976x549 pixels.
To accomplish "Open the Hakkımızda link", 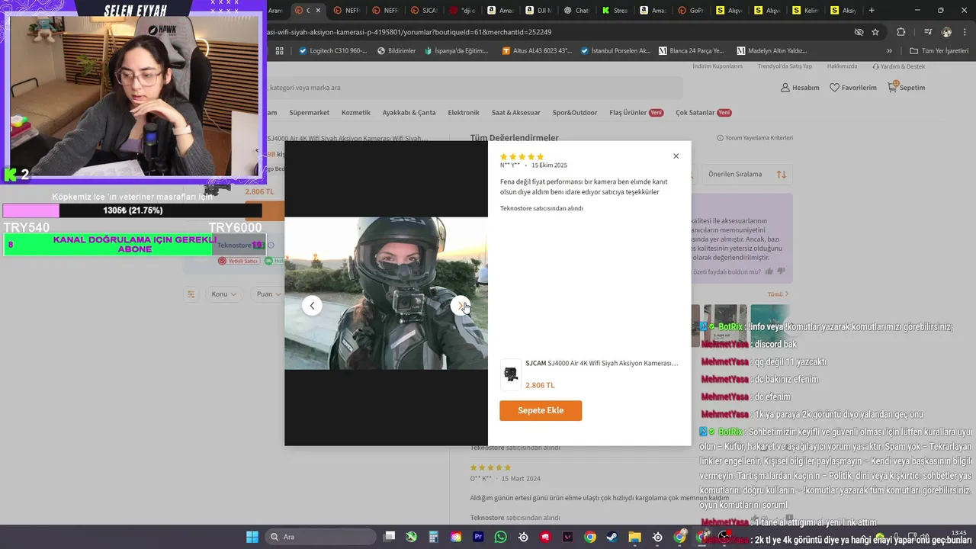I will (842, 66).
